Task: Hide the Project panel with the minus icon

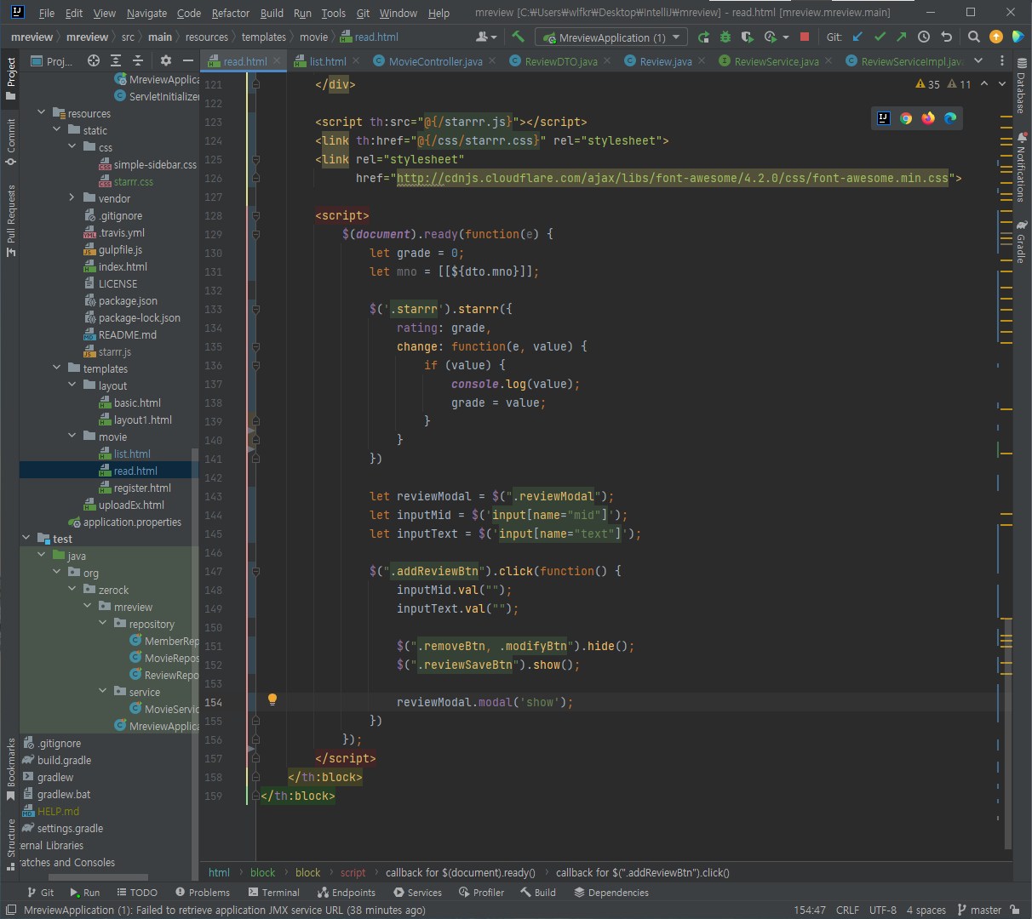Action: click(x=188, y=60)
